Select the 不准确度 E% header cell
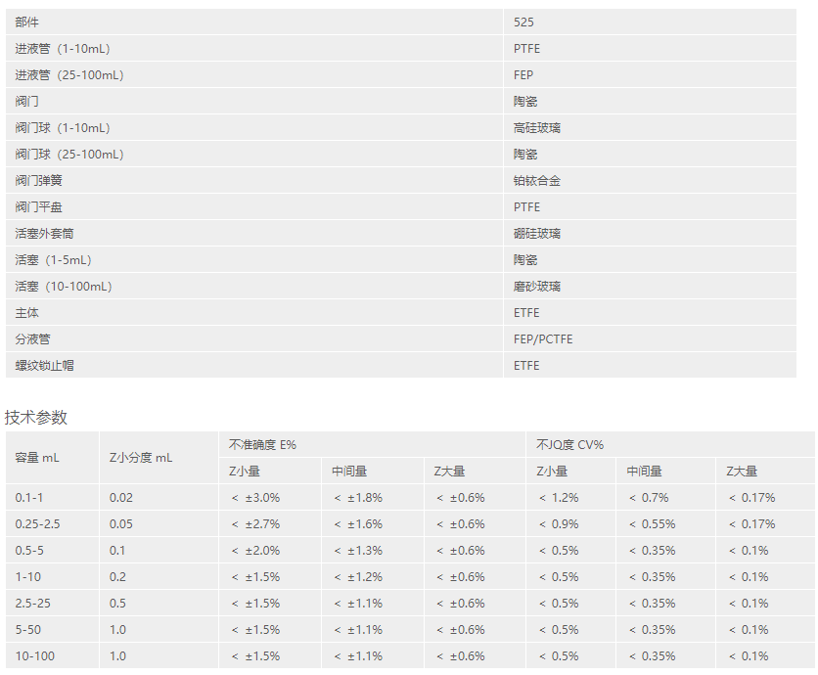Image resolution: width=818 pixels, height=675 pixels. coord(262,444)
